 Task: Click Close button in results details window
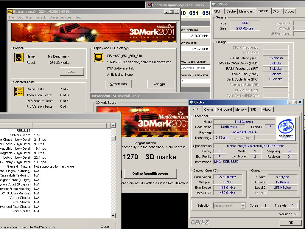point(105,227)
